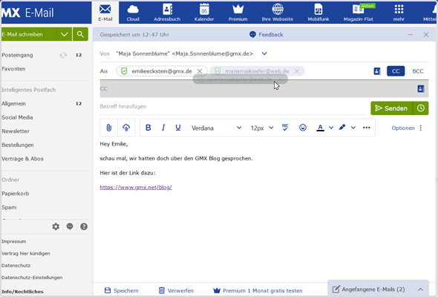
Task: Upload attachment from cloud icon
Action: pyautogui.click(x=126, y=128)
